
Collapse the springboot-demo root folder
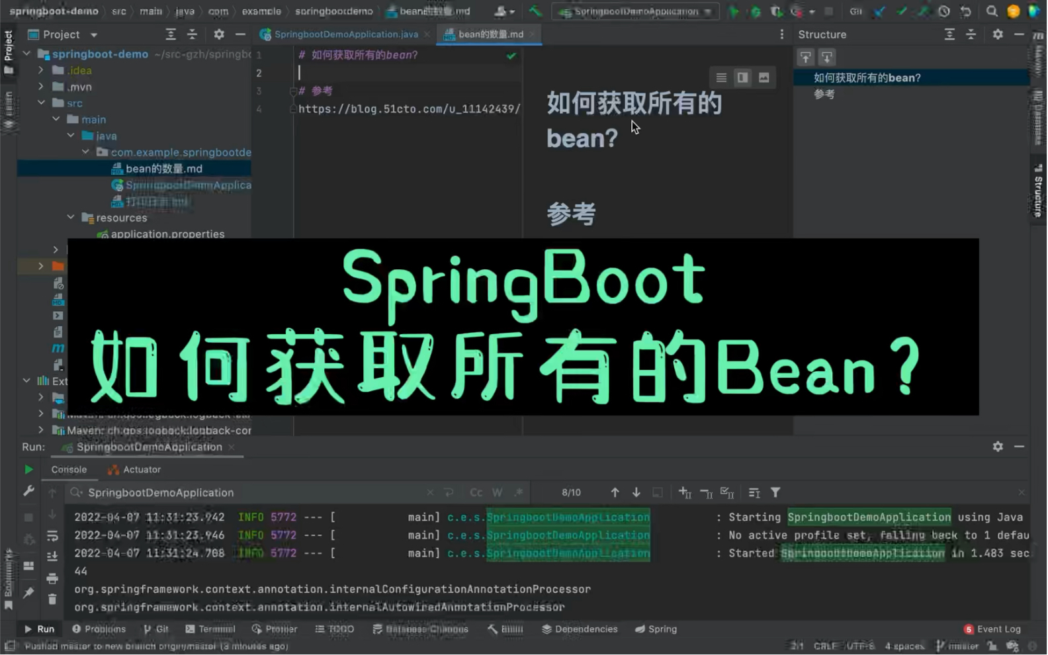(x=26, y=54)
